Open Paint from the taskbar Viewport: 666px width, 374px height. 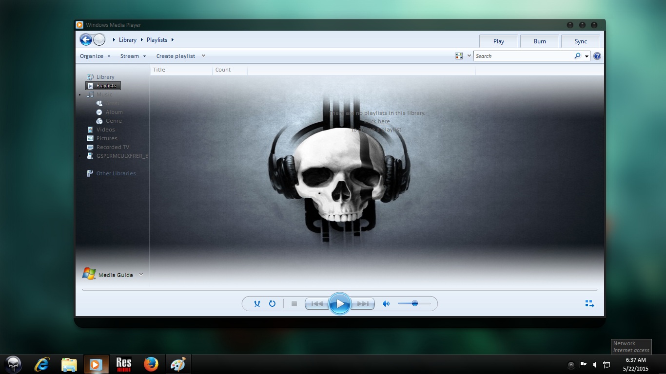(178, 364)
